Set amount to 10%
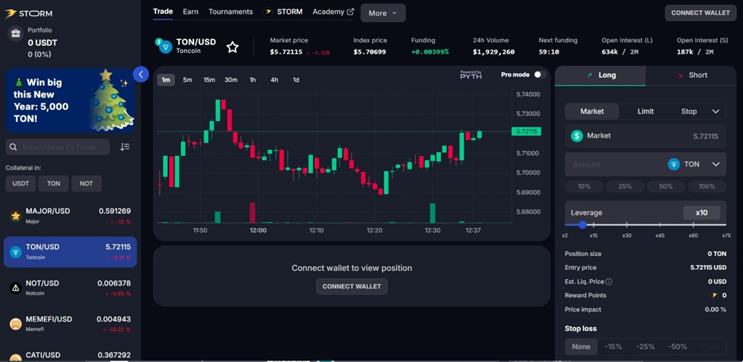743x362 pixels. point(584,187)
